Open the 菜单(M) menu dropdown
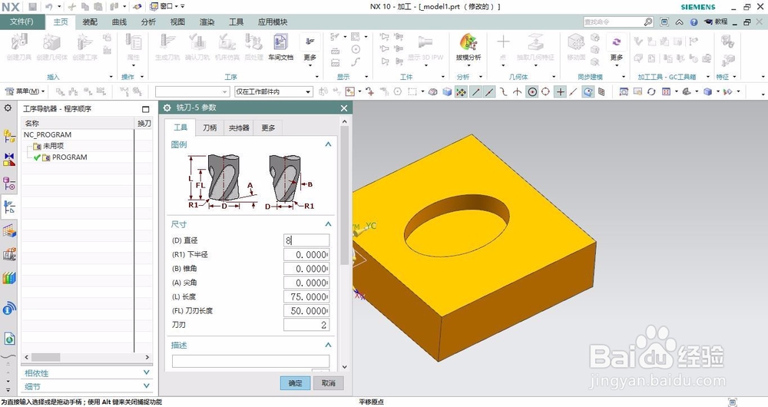Screen dimensions: 768x407 tap(25, 91)
